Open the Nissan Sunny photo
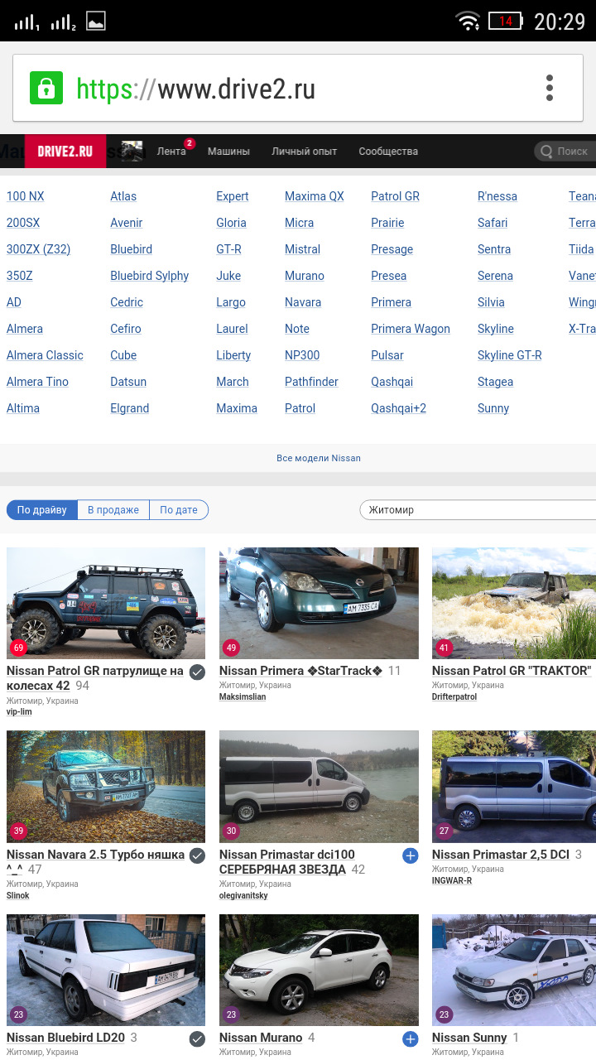The height and width of the screenshot is (1060, 596). pyautogui.click(x=514, y=970)
